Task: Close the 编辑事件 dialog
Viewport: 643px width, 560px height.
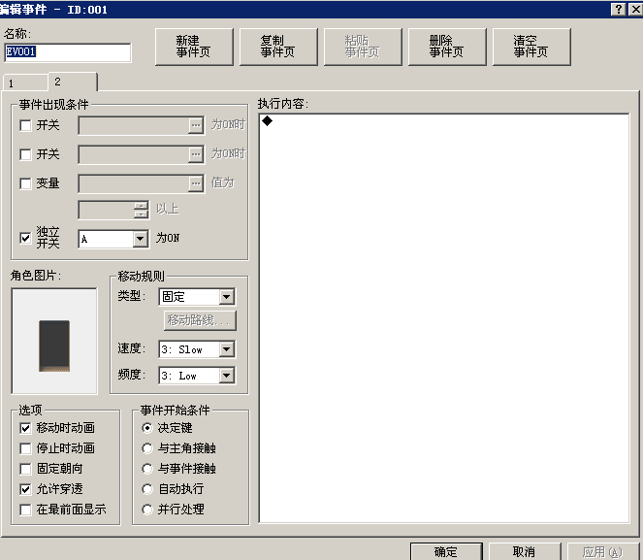Action: tap(635, 9)
